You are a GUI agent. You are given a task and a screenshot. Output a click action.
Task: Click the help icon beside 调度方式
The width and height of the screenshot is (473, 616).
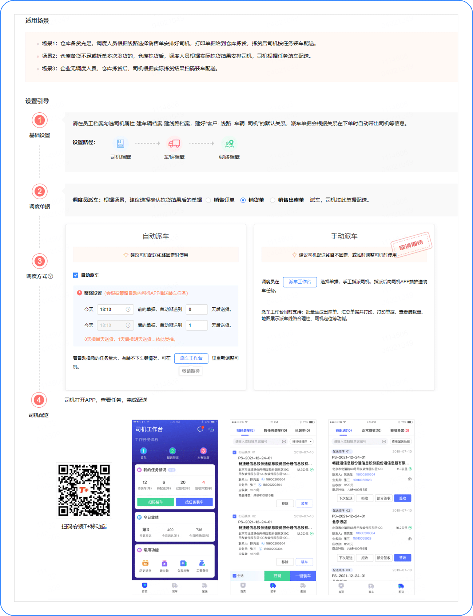[51, 276]
